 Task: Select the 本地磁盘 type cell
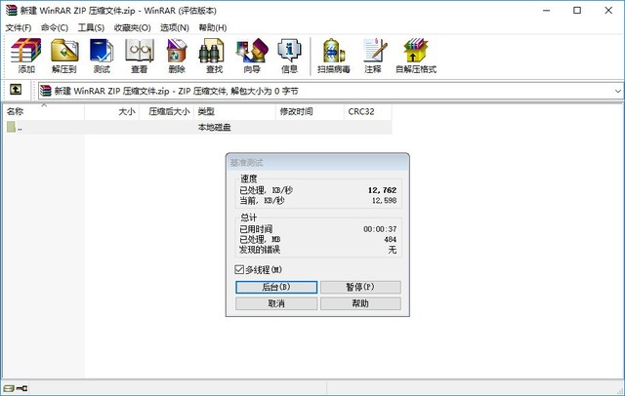click(215, 128)
